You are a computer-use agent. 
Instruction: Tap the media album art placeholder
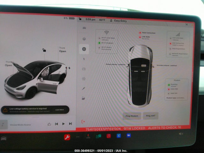4,125
